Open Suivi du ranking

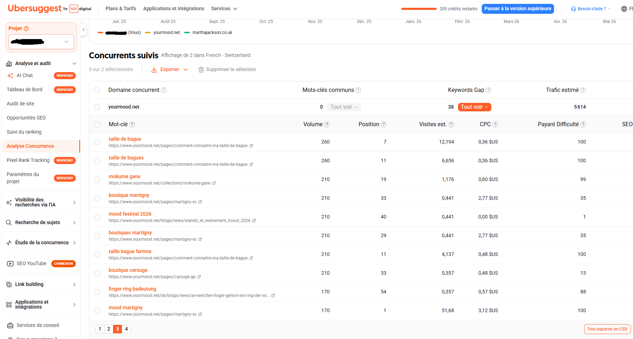[x=24, y=132]
